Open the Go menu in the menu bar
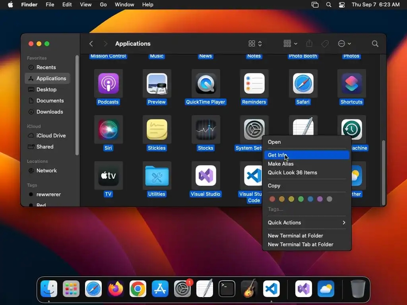The image size is (407, 305). (103, 5)
